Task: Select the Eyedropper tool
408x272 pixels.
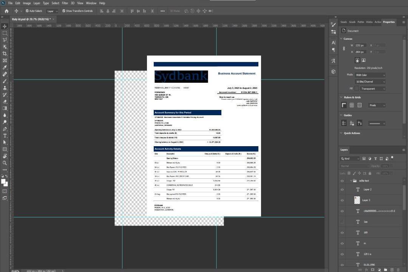Action: (5, 67)
